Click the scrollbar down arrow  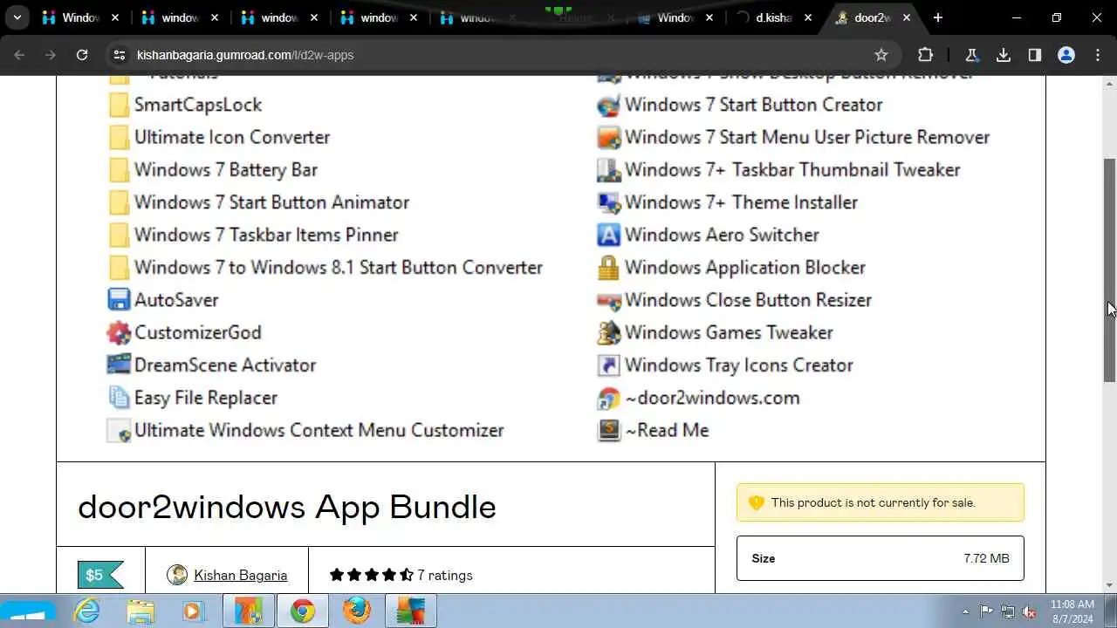coord(1109,585)
